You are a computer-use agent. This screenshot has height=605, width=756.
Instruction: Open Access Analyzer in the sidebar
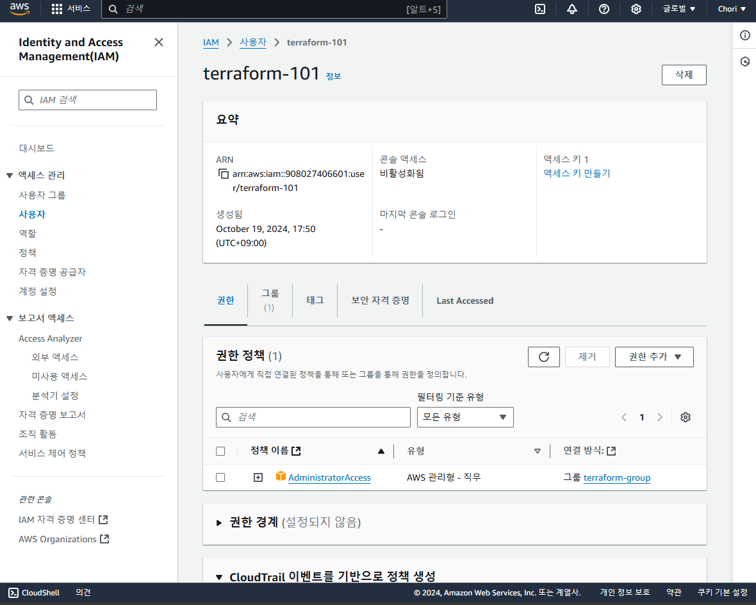(x=50, y=338)
